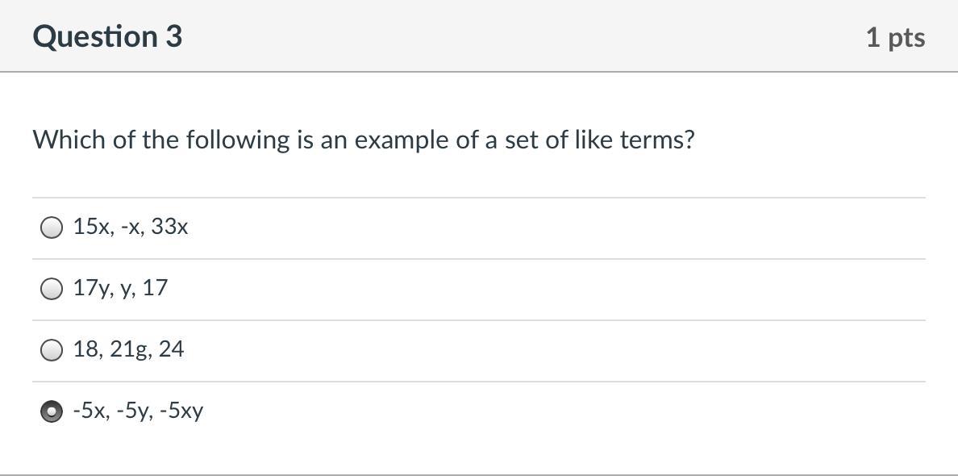
Task: Click the '1 pts' points label
Action: tap(895, 38)
